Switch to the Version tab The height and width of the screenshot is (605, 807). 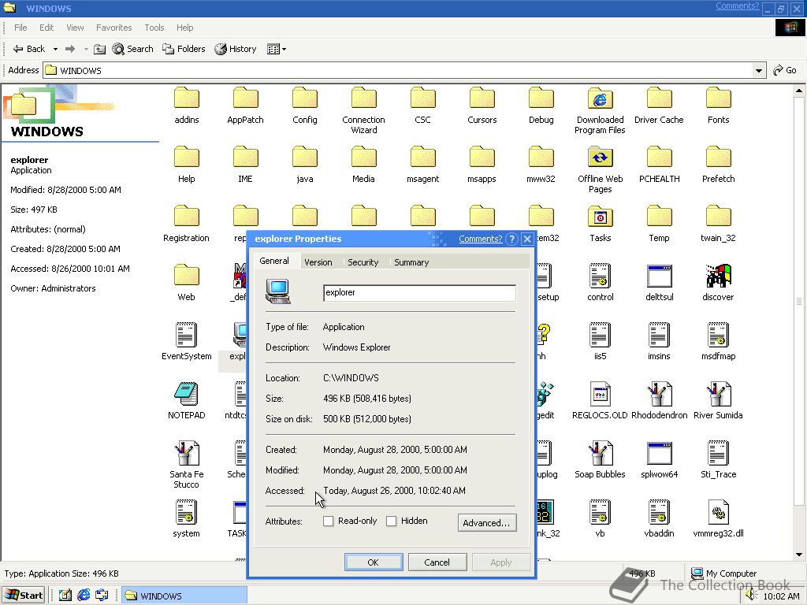[x=318, y=262]
